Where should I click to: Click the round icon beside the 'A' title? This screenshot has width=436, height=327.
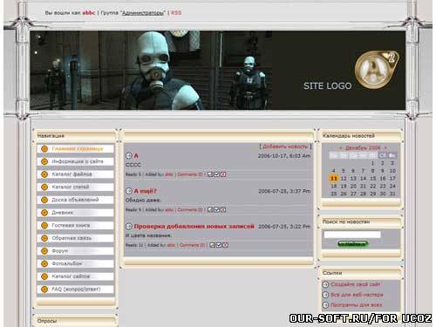129,156
